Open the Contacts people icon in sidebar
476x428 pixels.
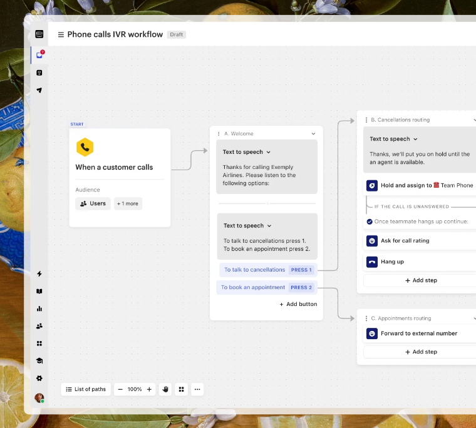click(39, 326)
